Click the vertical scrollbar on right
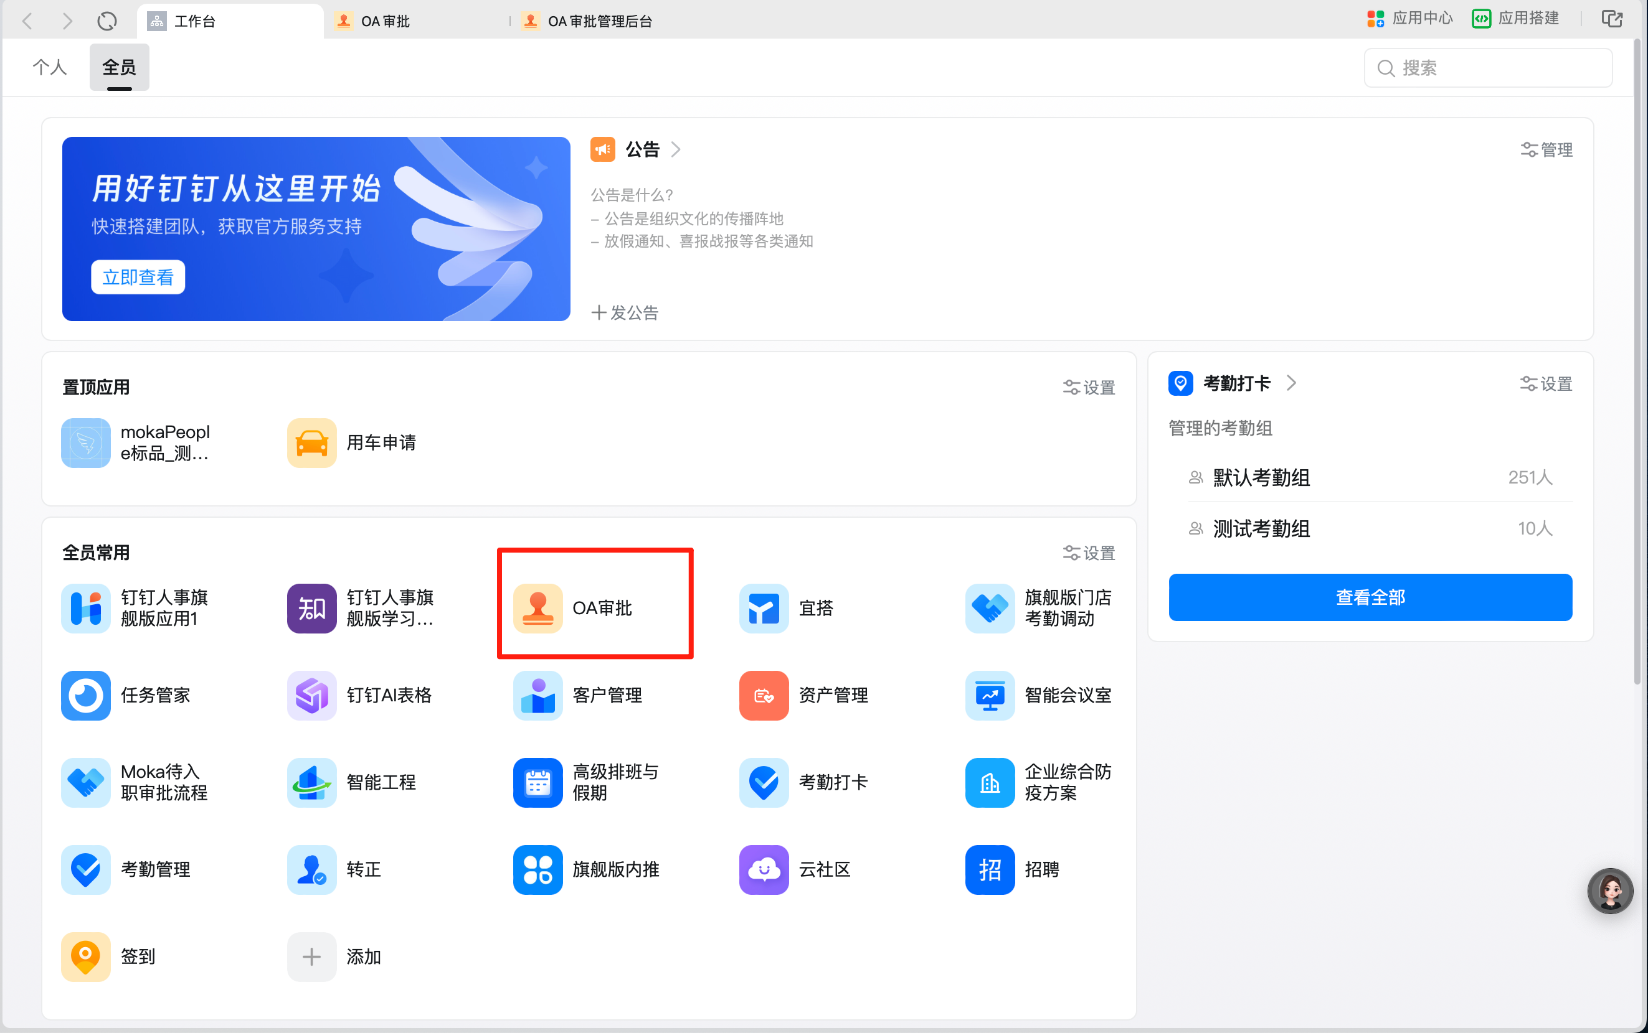The image size is (1648, 1033). pyautogui.click(x=1637, y=362)
